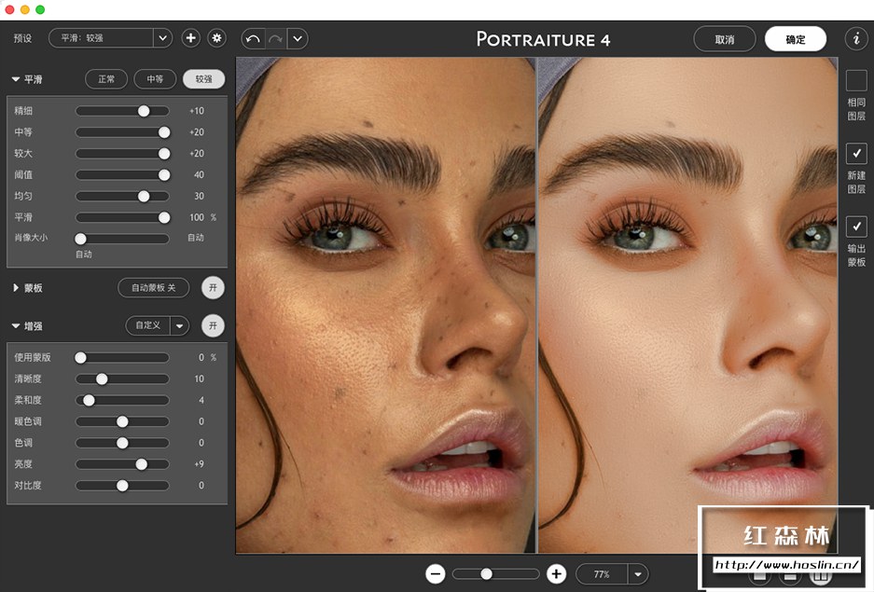The width and height of the screenshot is (874, 592).
Task: Select the 较强 smoothing level
Action: (204, 79)
